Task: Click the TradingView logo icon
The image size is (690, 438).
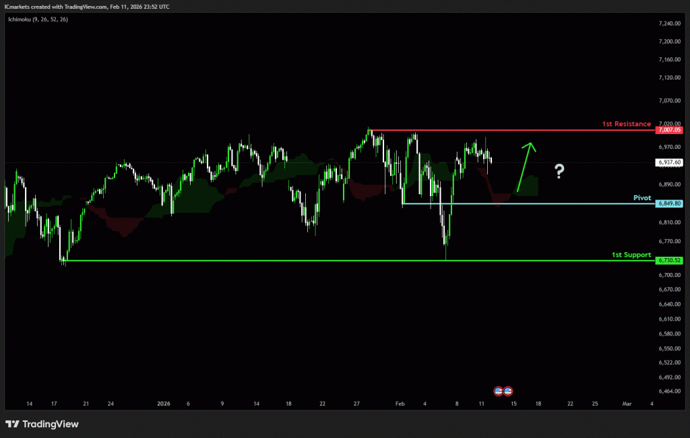Action: point(12,424)
